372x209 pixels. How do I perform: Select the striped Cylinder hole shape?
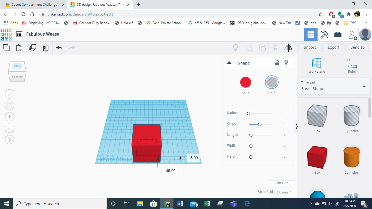(x=351, y=116)
